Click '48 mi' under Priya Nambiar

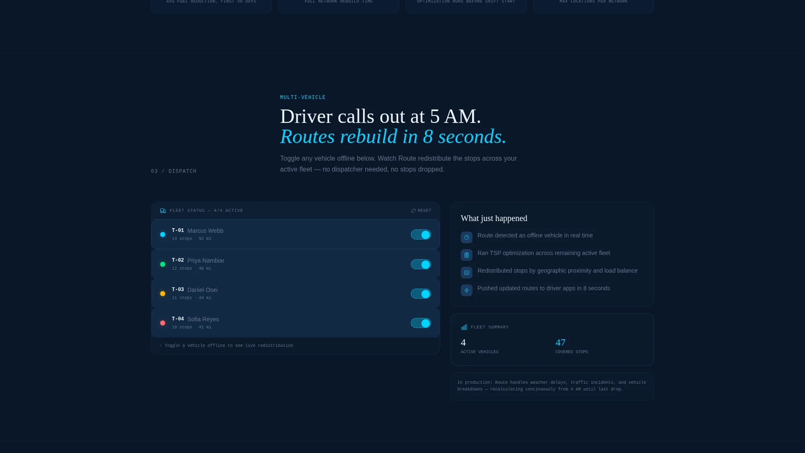click(x=205, y=268)
